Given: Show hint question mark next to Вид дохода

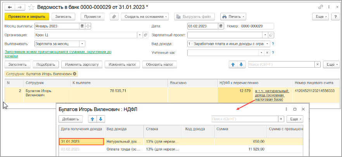Looking at the screenshot, I should [273, 44].
